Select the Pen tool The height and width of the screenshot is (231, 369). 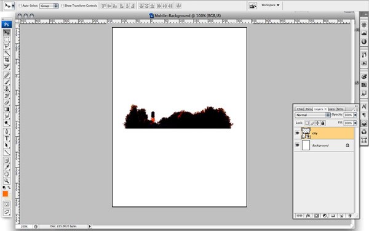(x=7, y=131)
